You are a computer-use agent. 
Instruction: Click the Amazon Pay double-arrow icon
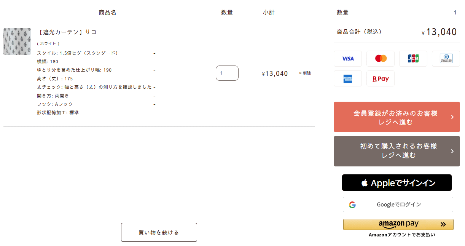[x=443, y=224]
